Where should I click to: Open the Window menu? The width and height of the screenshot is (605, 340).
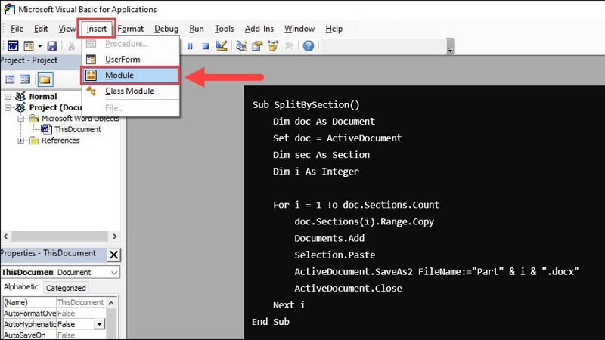[299, 29]
